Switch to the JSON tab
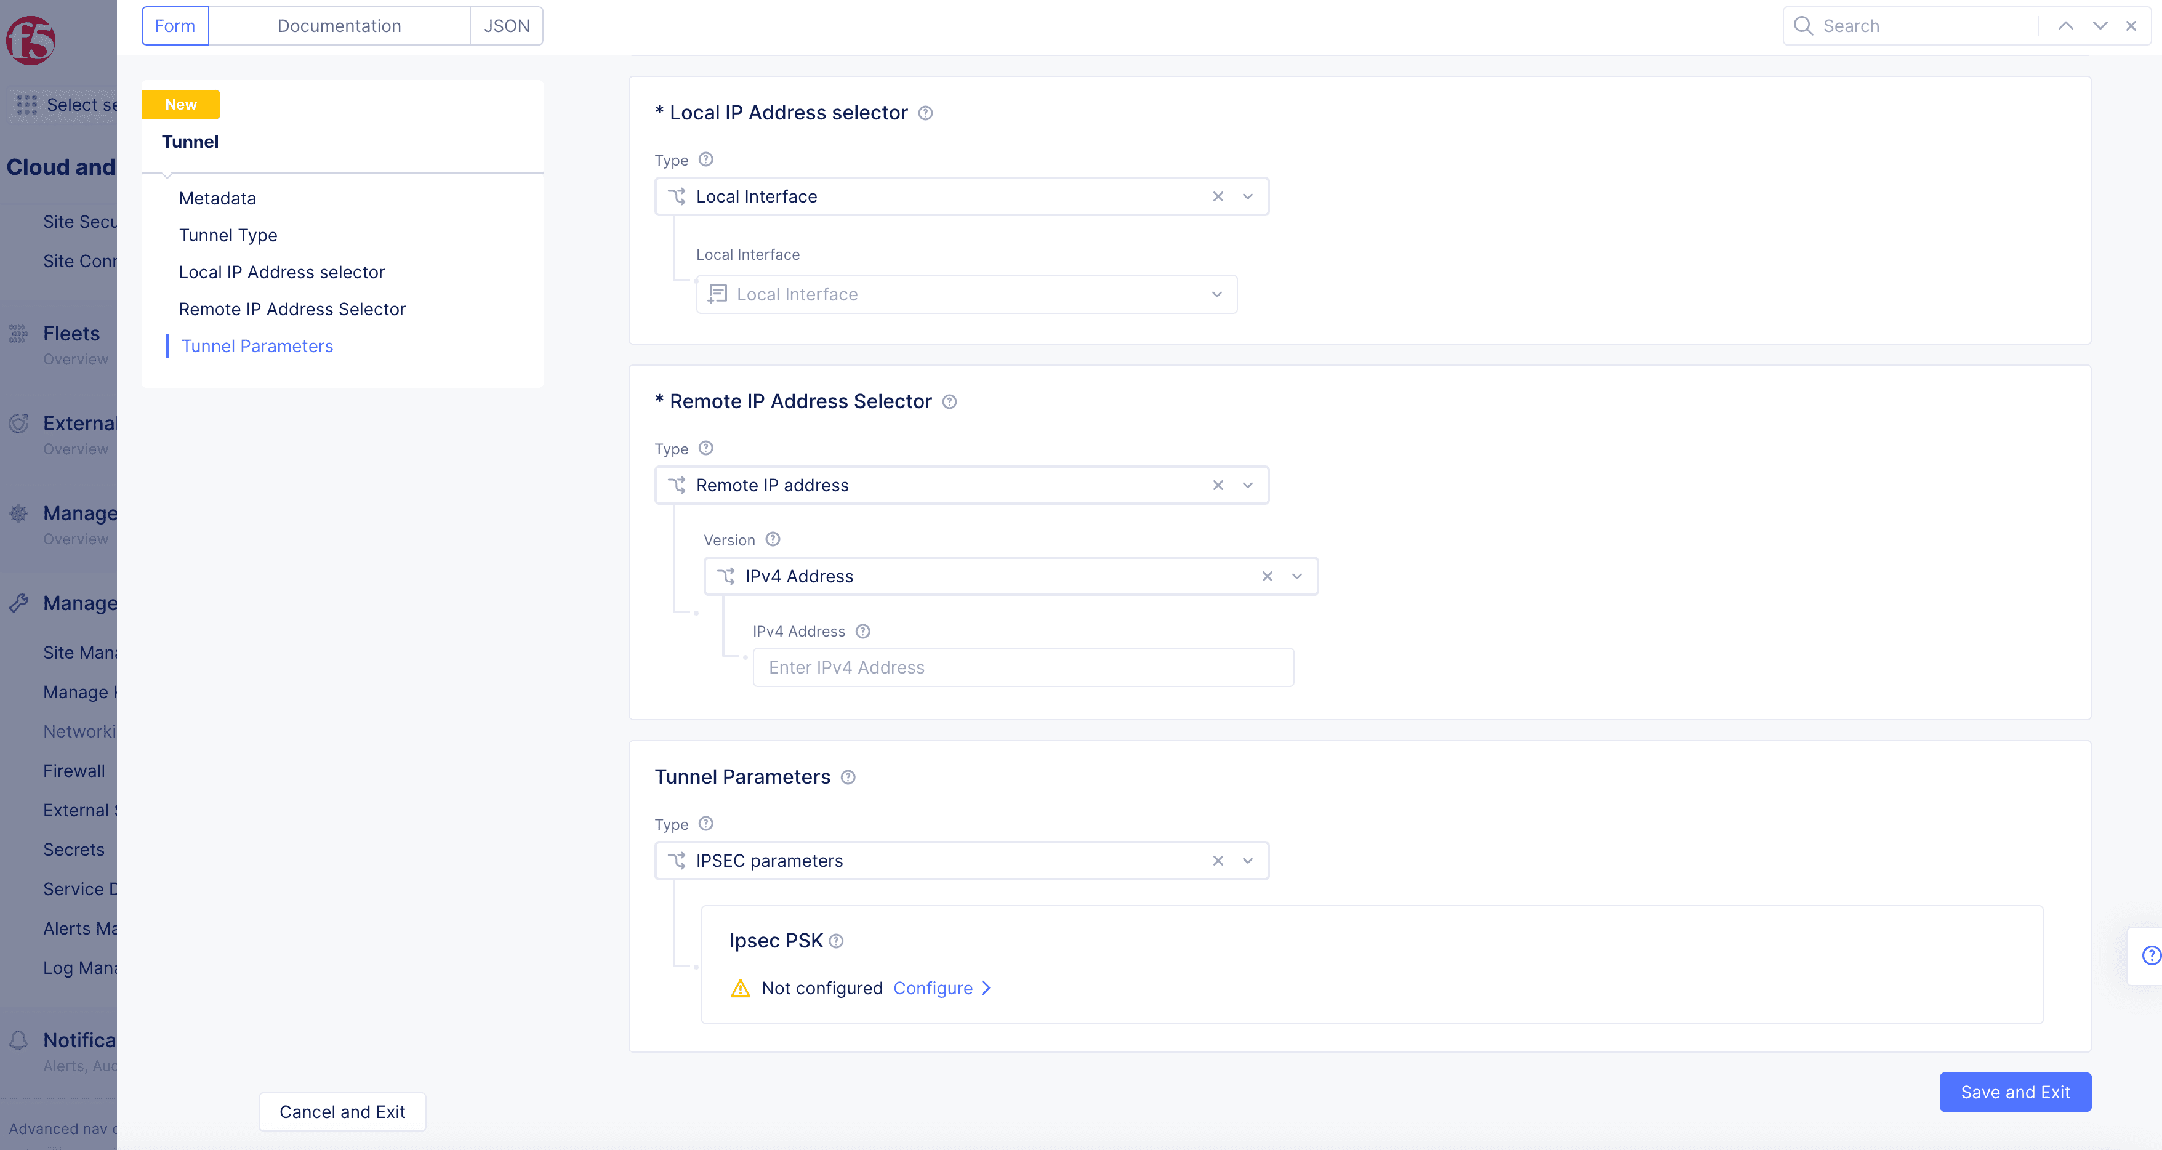2162x1150 pixels. [506, 26]
